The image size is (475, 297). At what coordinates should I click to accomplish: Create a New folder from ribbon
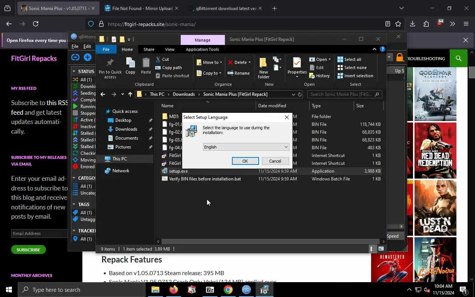point(263,68)
